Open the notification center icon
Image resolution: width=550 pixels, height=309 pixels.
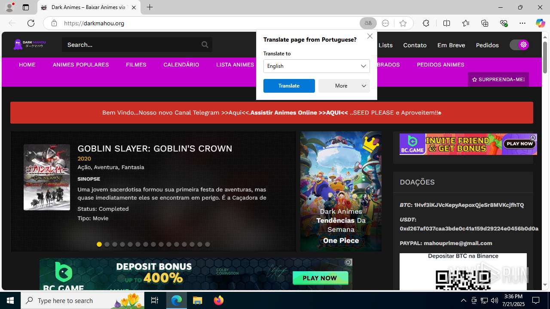536,300
